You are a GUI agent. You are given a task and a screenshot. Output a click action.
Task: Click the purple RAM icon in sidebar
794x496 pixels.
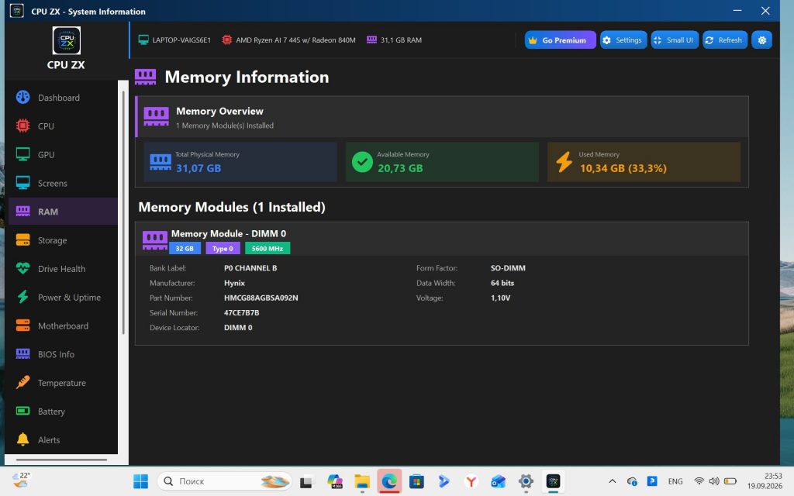[22, 211]
